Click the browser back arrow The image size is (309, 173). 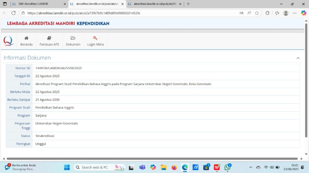(x=5, y=13)
